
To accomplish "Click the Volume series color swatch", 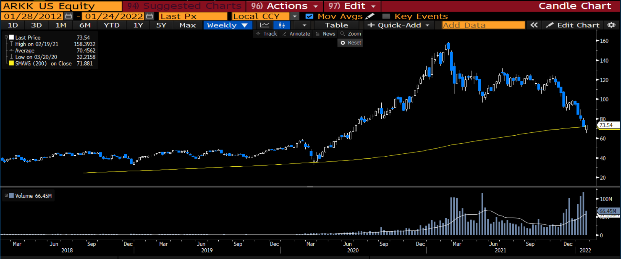I will (11, 195).
